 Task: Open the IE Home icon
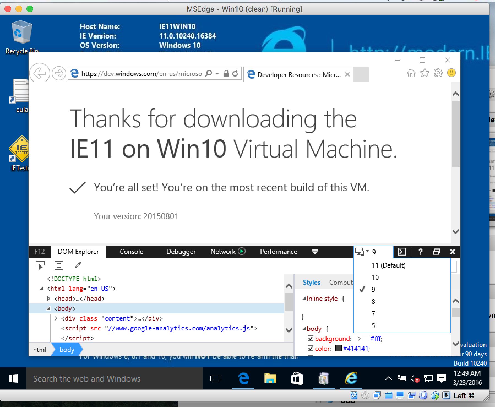coord(411,73)
